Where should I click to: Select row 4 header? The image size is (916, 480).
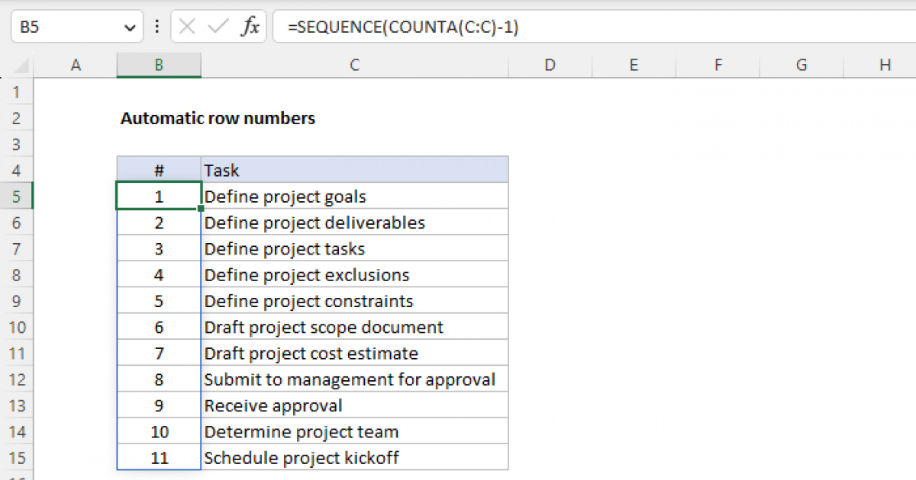(17, 171)
